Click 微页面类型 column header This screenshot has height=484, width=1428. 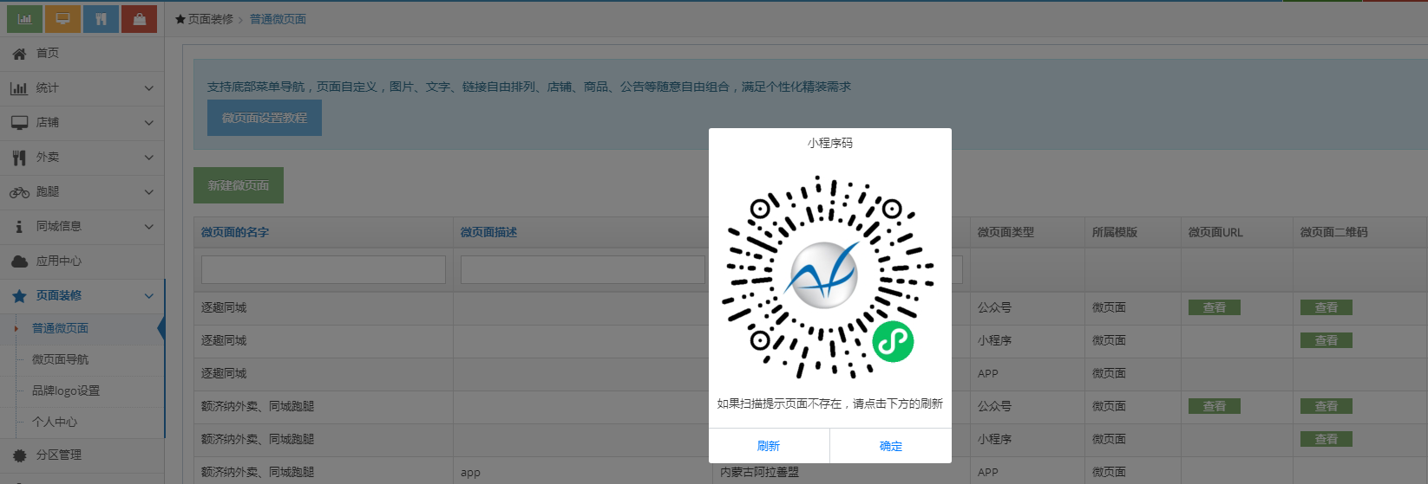click(1005, 232)
